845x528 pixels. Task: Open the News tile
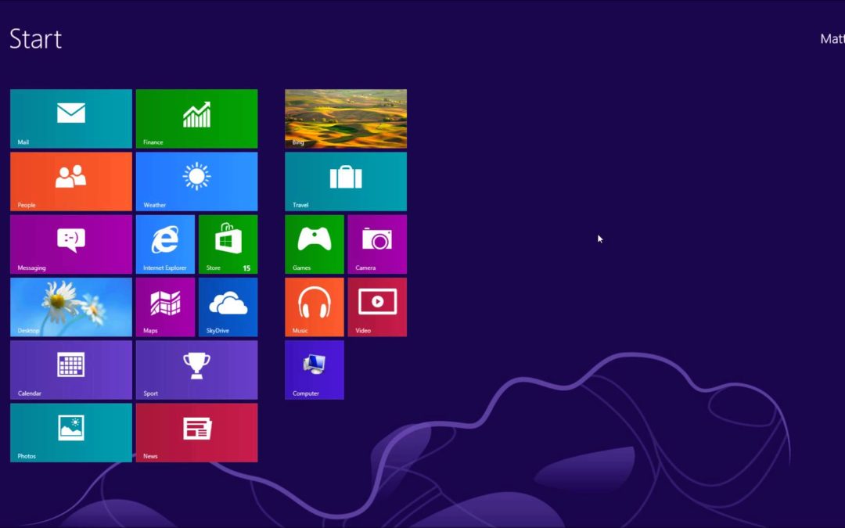click(x=196, y=433)
